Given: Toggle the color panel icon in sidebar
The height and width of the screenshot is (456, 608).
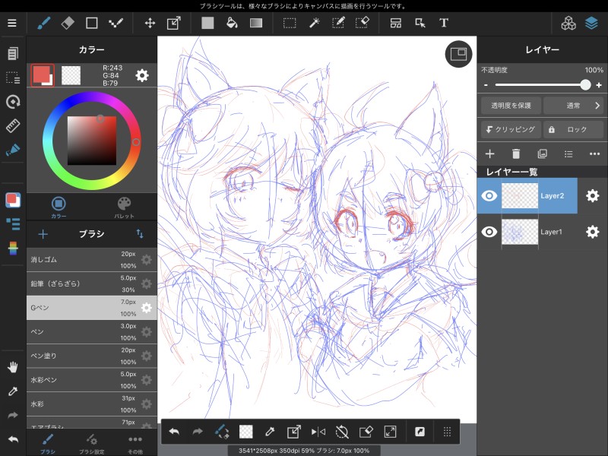Looking at the screenshot, I should coord(13,200).
